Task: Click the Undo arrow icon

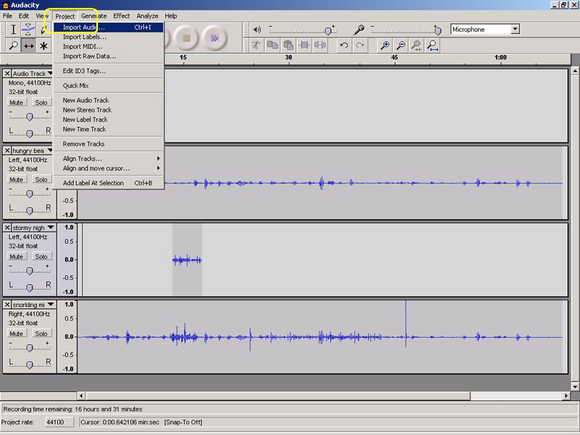Action: [x=344, y=45]
